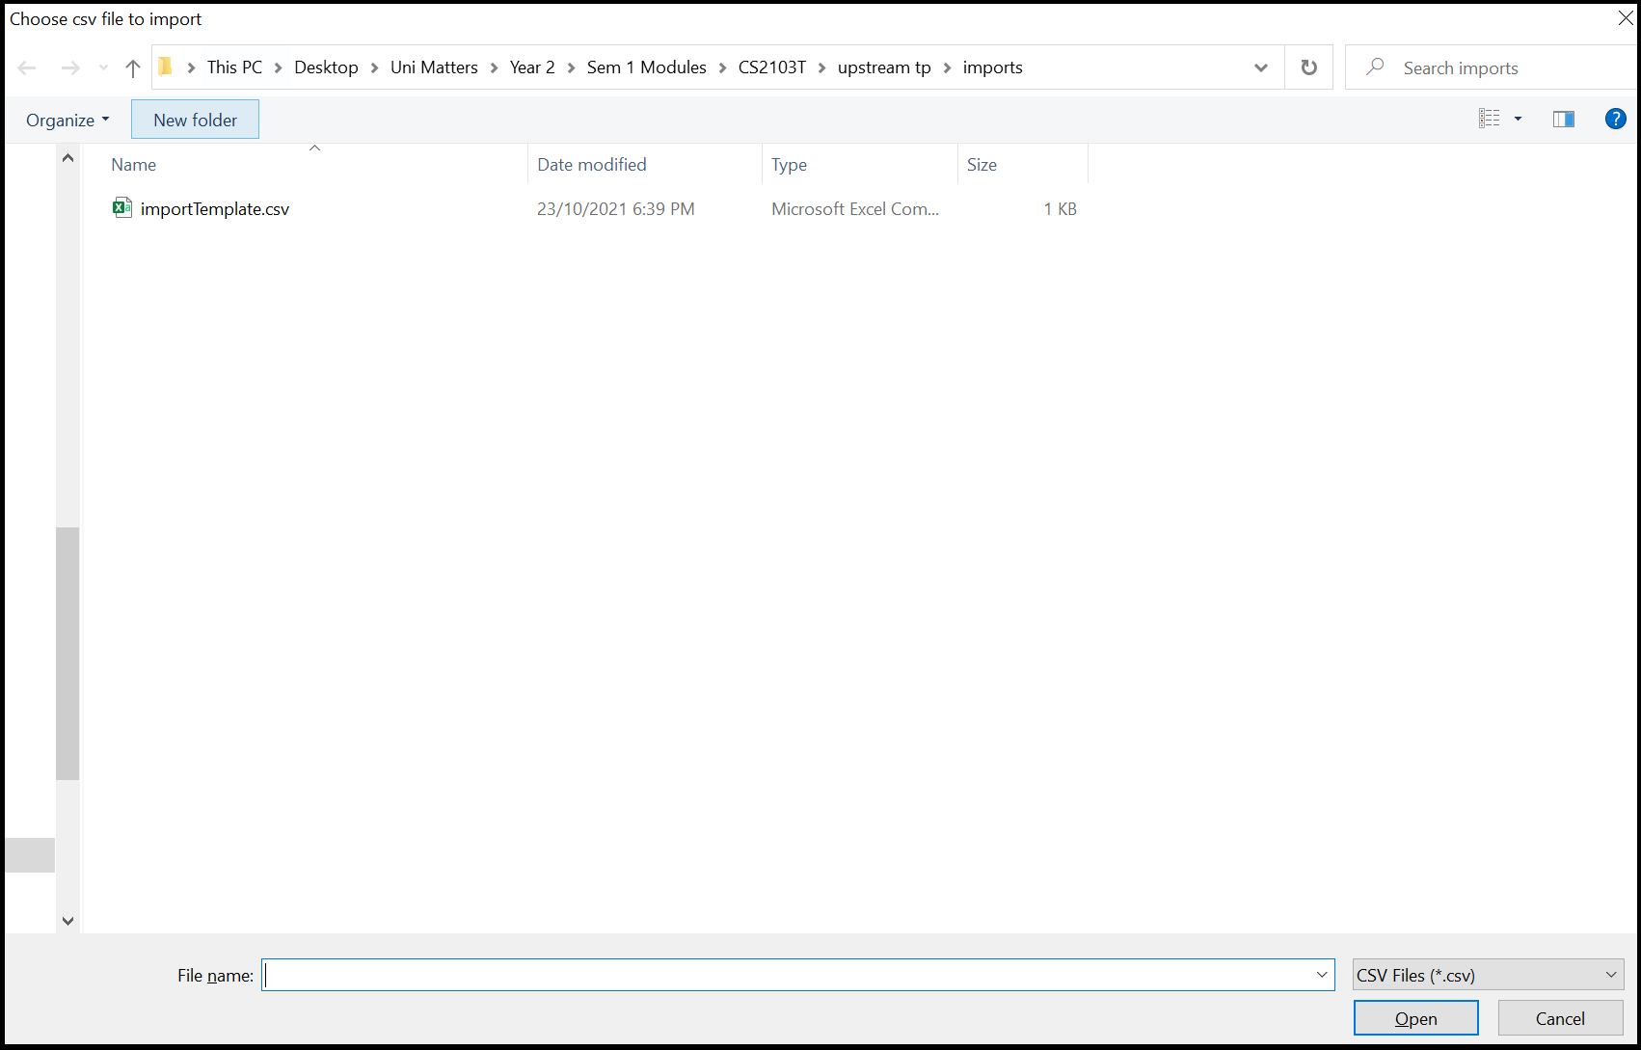Click the Back navigation arrow

tap(27, 67)
